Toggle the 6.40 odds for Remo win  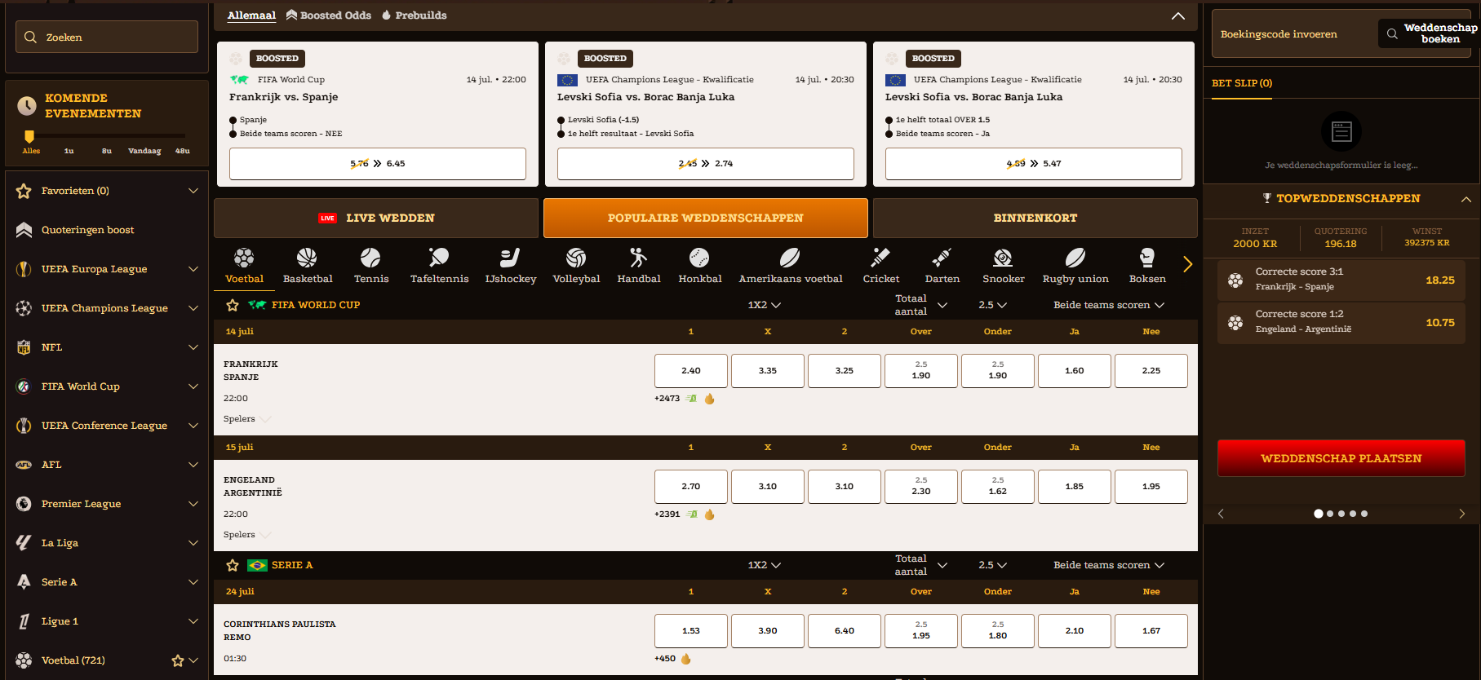click(845, 631)
